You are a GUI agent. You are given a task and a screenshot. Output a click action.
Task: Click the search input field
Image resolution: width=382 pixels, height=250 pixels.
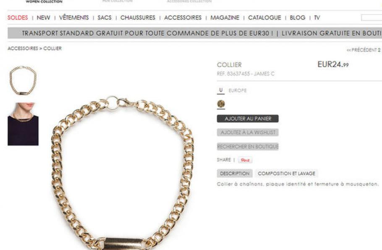(372, 18)
